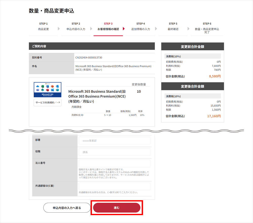
Task: Click the red arrow after STEP 3
Action: (x=124, y=29)
